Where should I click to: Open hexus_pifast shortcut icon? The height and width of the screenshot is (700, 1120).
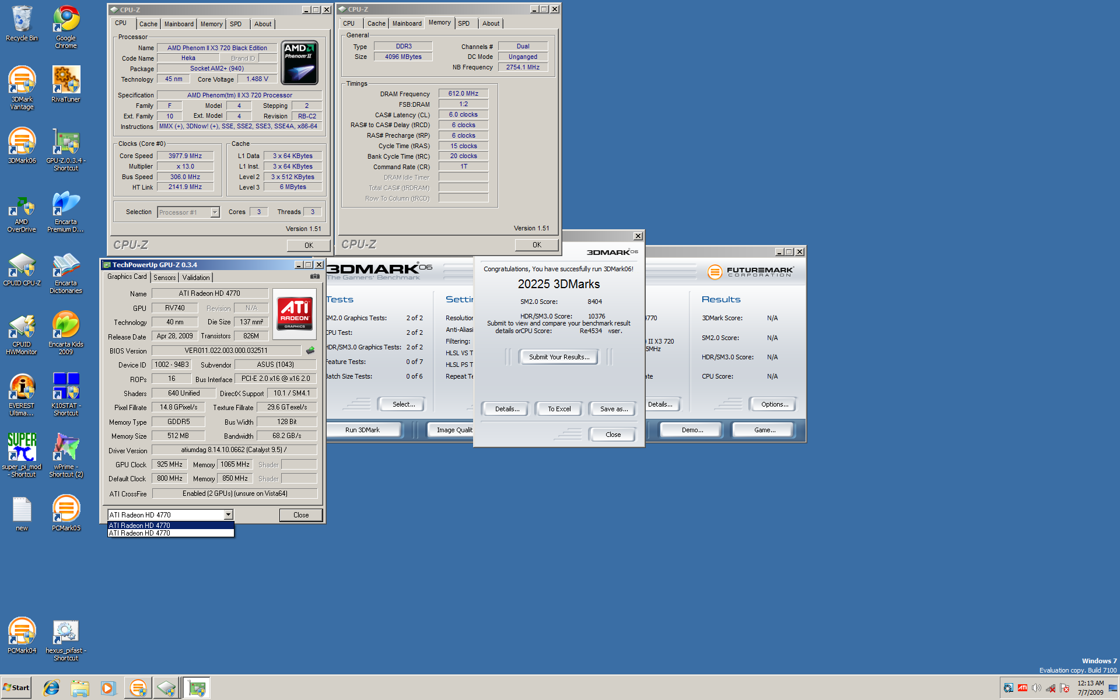click(x=66, y=640)
